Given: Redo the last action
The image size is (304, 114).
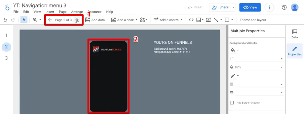Looking at the screenshot, I should click(x=13, y=20).
